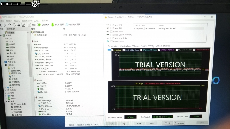Collapse the devices tree node
The height and width of the screenshot is (129, 230).
6,101
